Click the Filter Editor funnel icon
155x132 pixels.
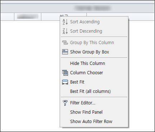coord(65,103)
